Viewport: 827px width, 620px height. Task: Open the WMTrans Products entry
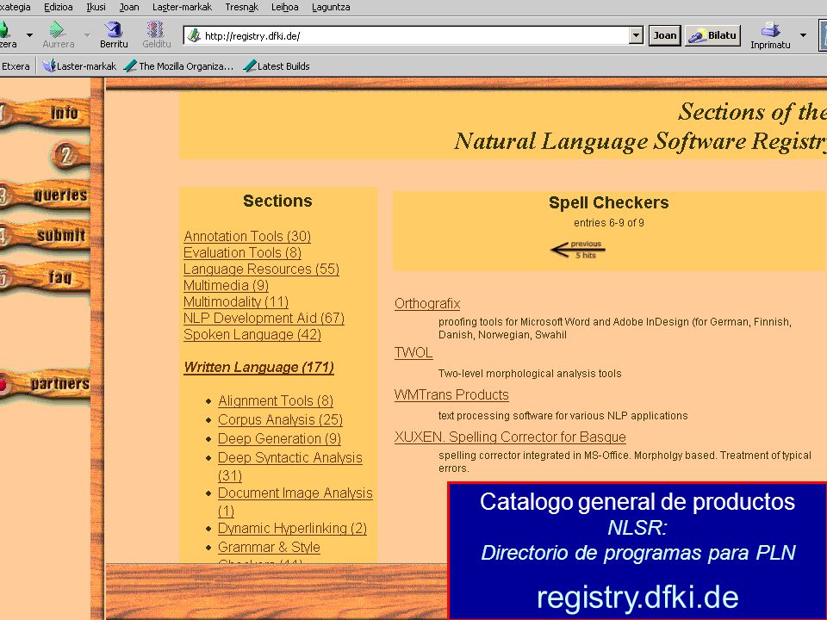(x=451, y=395)
